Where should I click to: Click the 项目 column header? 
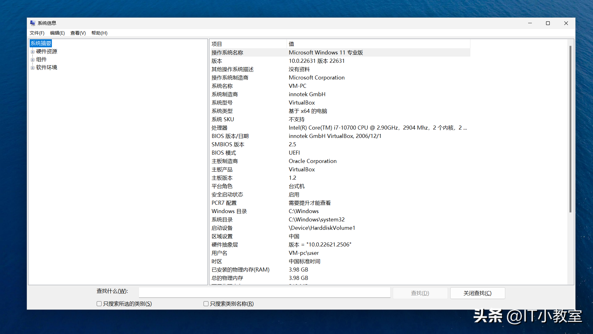248,44
